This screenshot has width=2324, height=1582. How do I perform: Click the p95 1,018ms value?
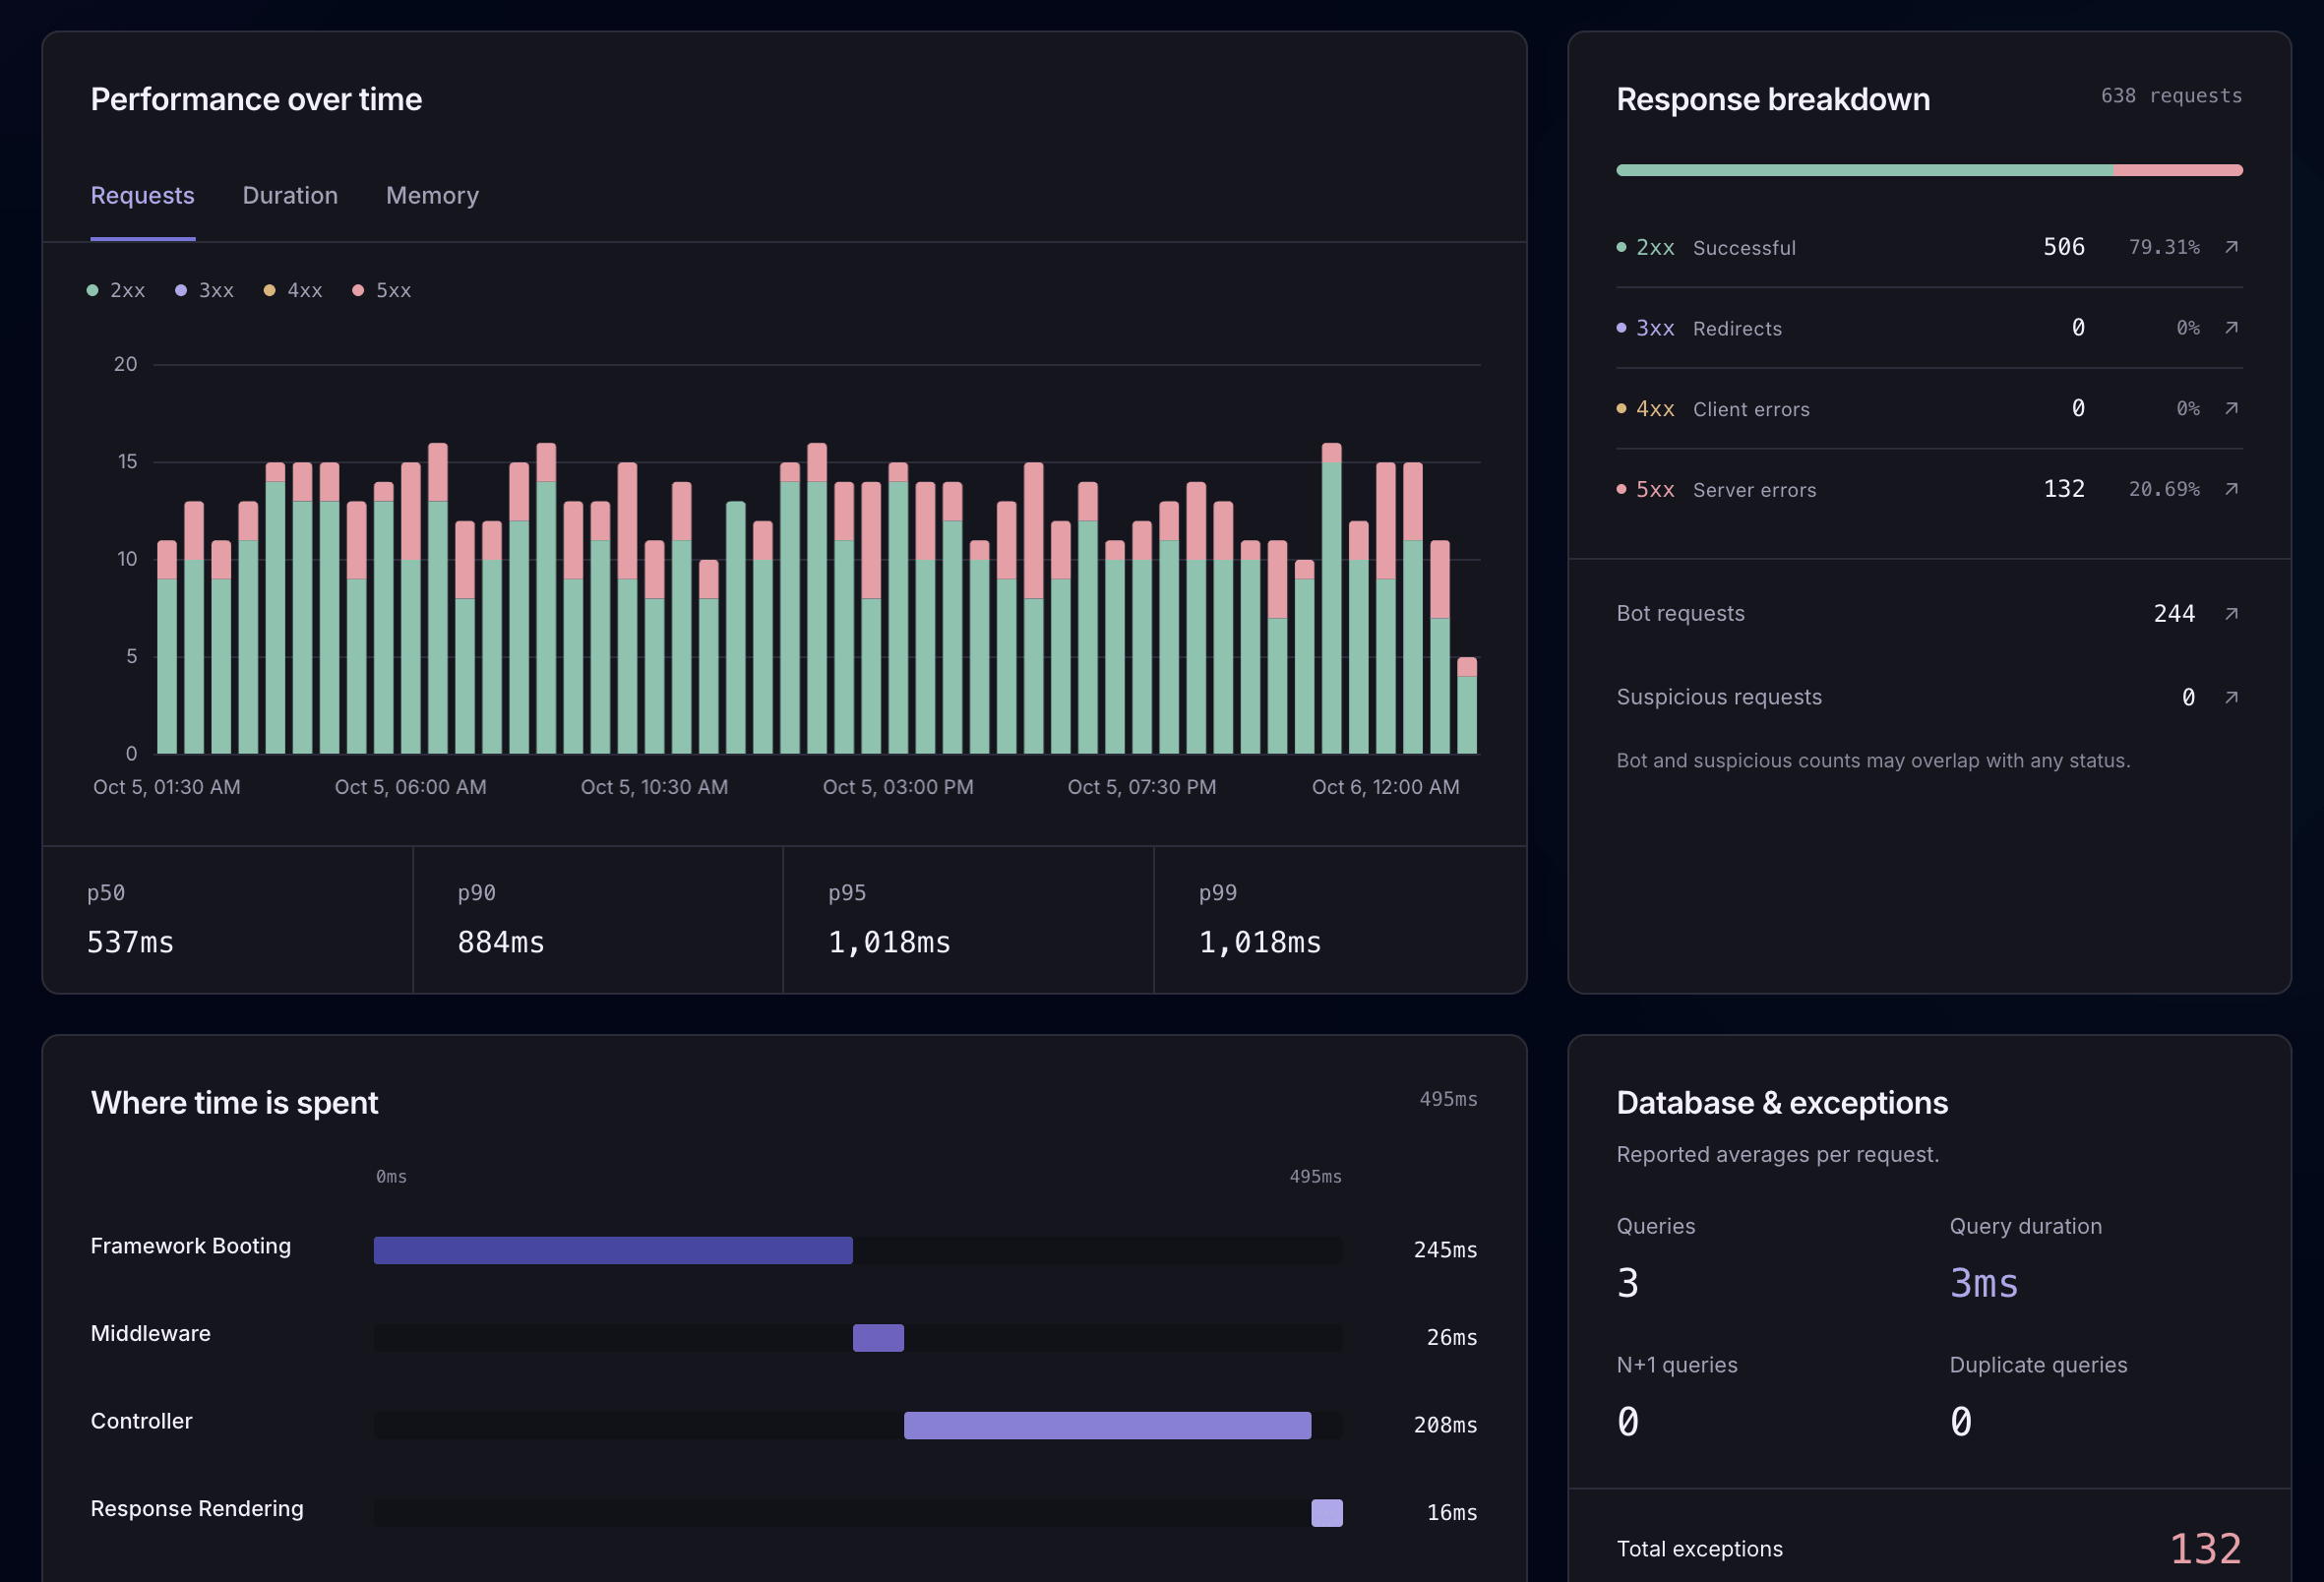coord(889,942)
